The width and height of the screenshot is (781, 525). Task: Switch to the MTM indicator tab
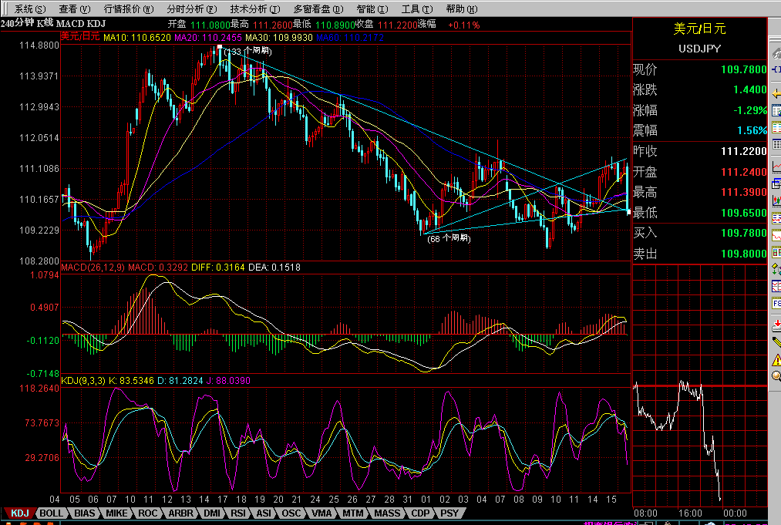point(352,513)
